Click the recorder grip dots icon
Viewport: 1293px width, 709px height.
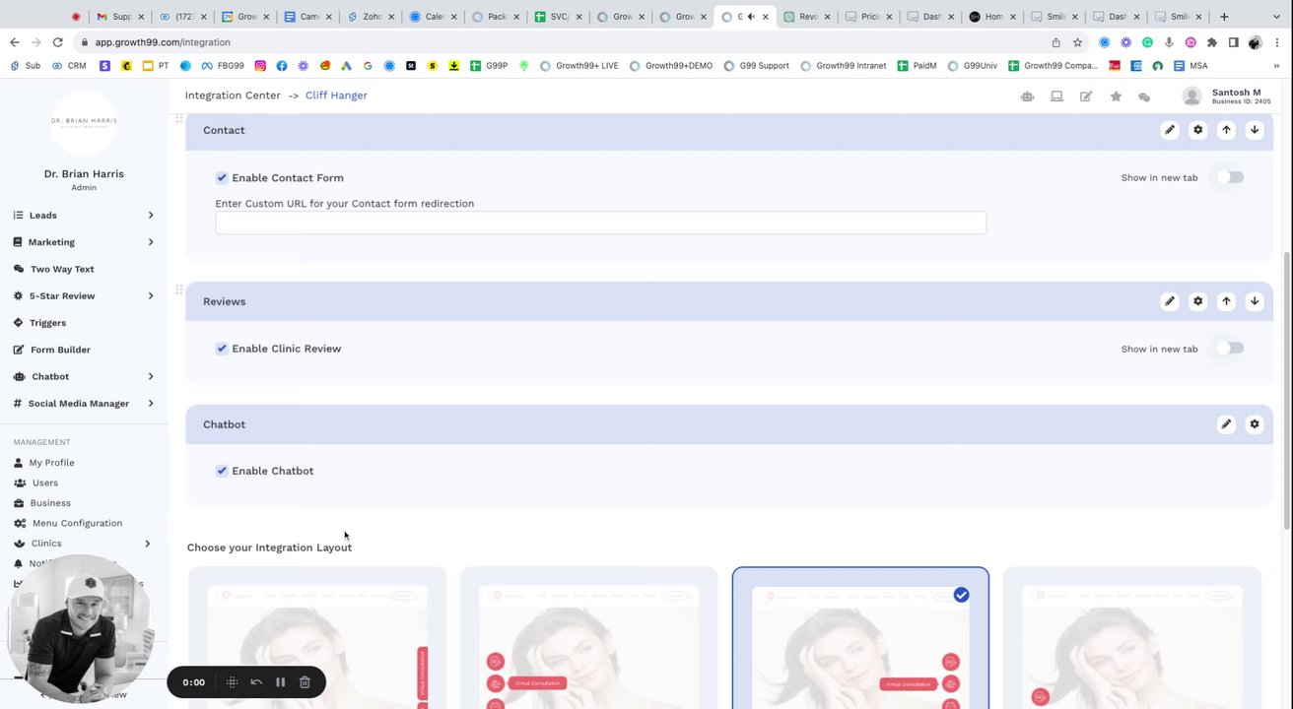pos(232,681)
